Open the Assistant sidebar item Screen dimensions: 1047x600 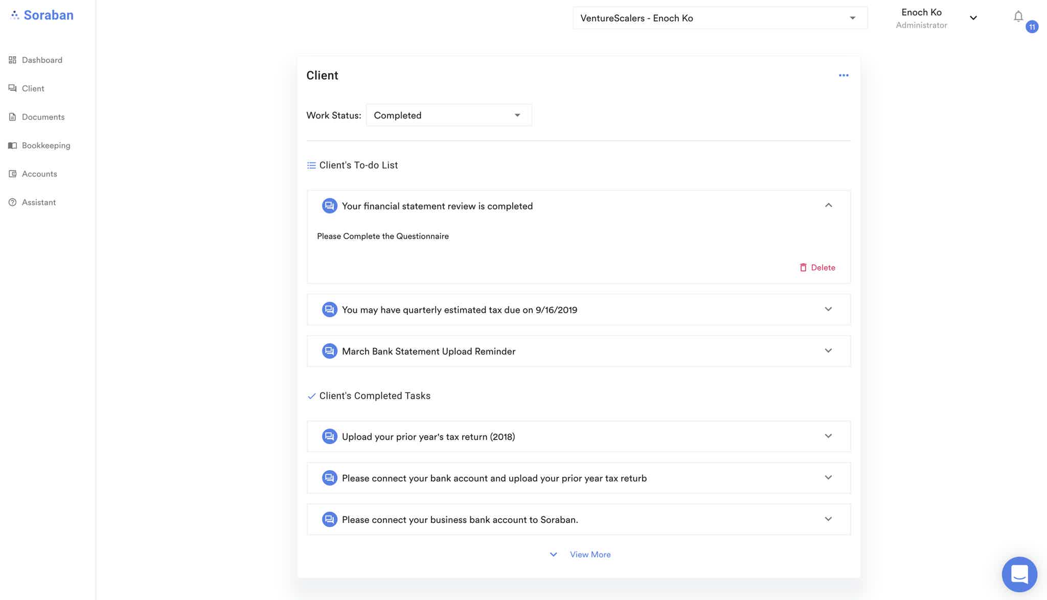click(x=32, y=202)
